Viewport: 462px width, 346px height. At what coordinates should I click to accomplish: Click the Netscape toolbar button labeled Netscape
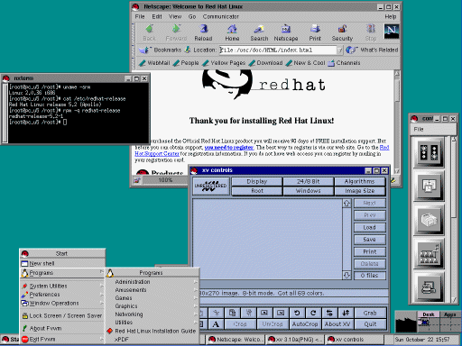click(286, 32)
